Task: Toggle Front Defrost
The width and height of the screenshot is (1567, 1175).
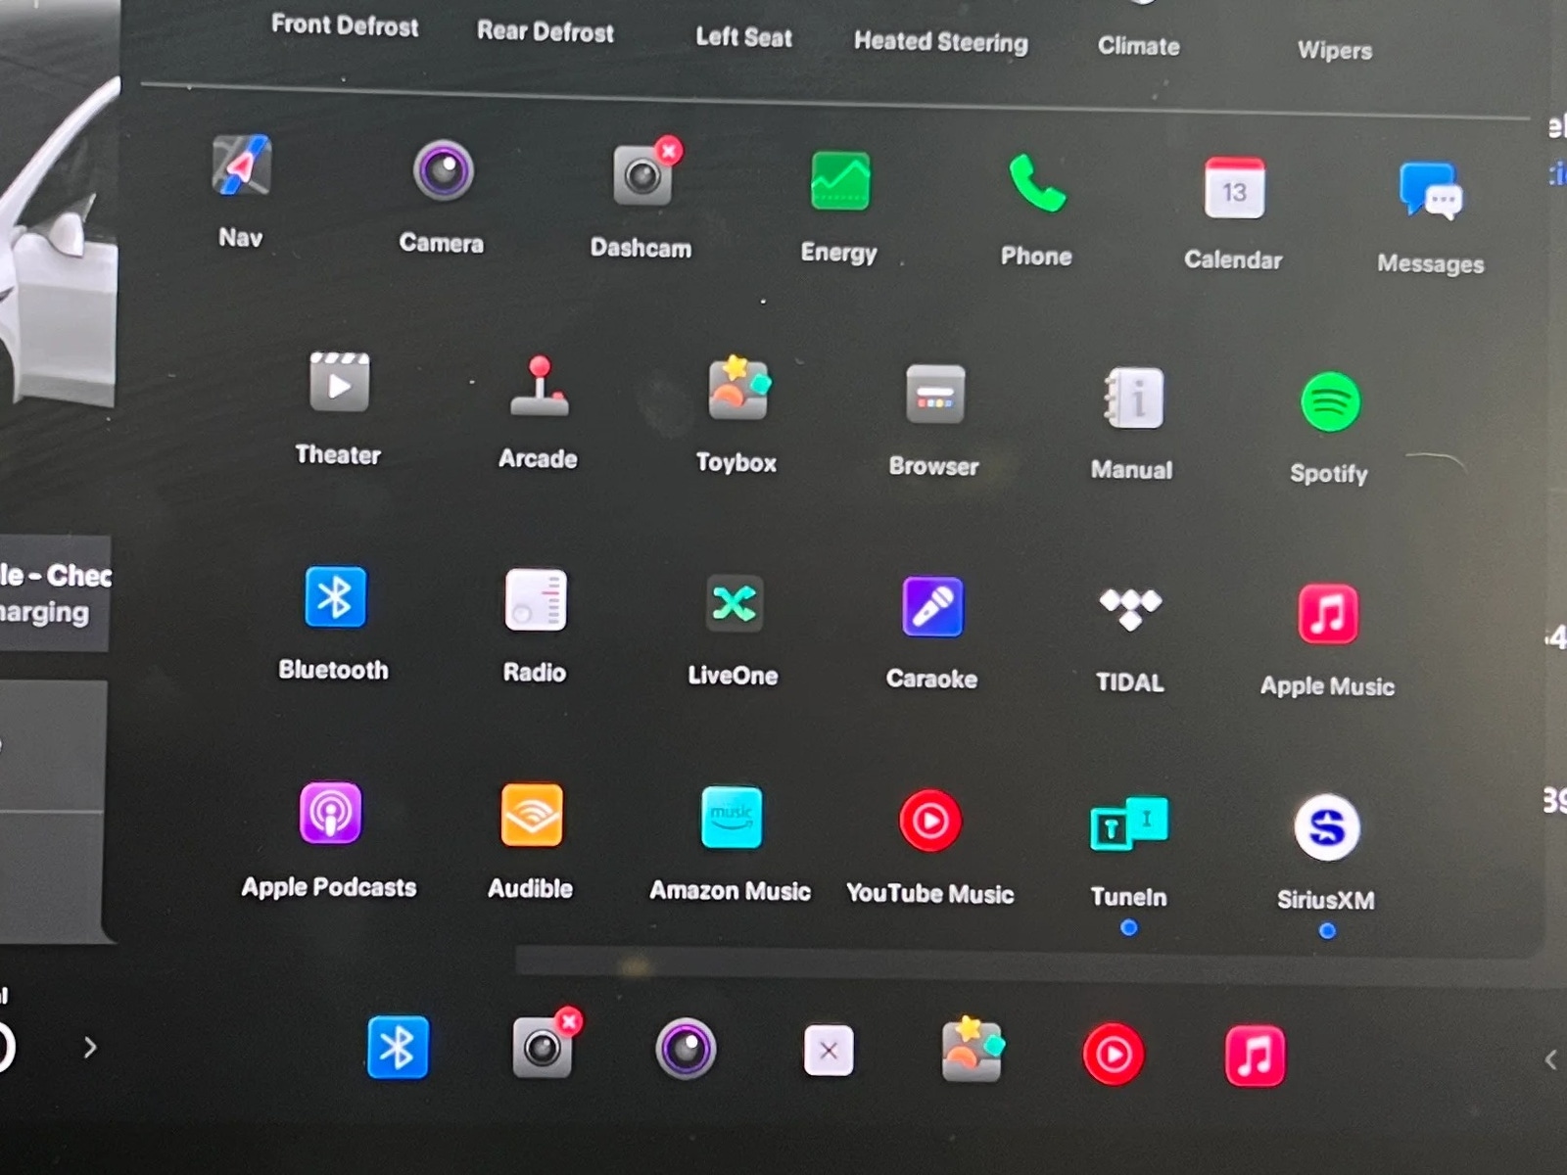Action: click(x=345, y=25)
